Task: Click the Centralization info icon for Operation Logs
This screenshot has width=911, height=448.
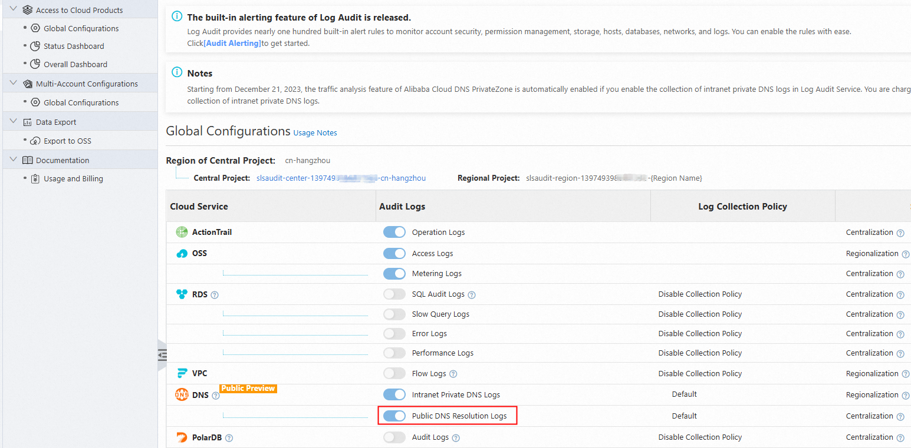Action: click(x=900, y=233)
